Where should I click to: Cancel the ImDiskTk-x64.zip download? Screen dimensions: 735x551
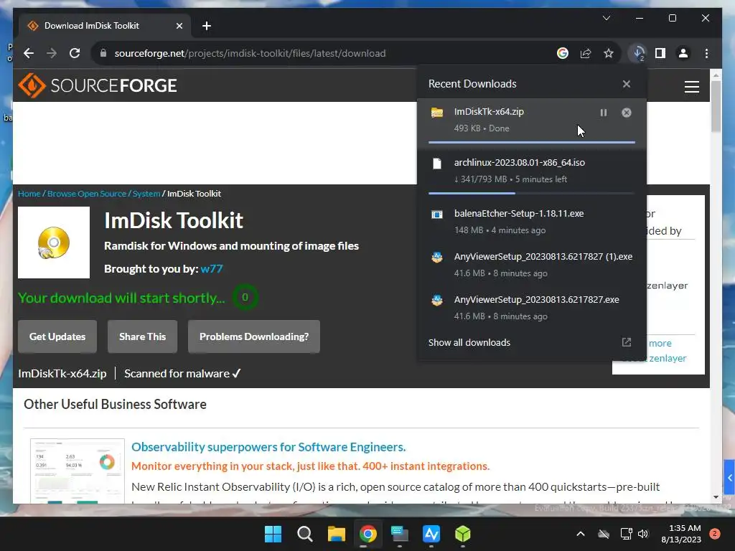[x=626, y=113]
